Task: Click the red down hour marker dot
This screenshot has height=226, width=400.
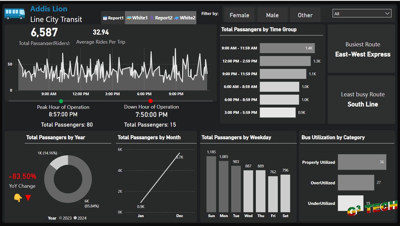Action: (151, 101)
